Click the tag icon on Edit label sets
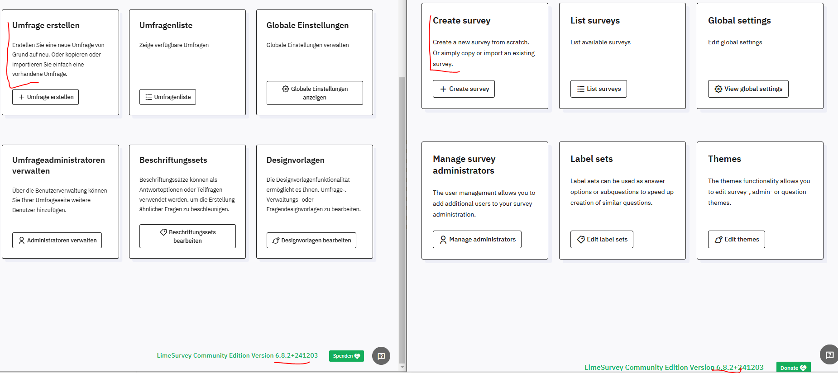838x373 pixels. point(580,240)
